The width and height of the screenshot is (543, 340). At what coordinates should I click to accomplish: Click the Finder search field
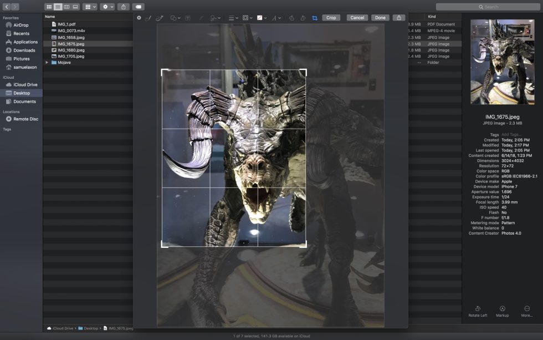487,7
